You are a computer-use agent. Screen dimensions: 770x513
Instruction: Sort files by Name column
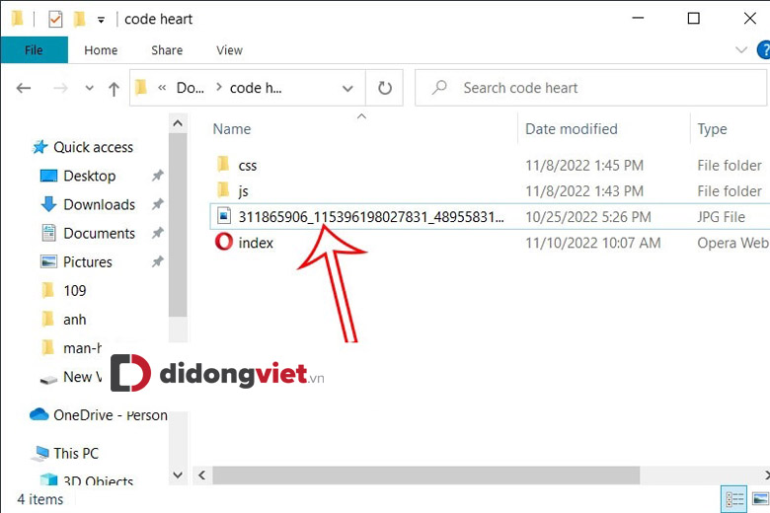point(232,128)
